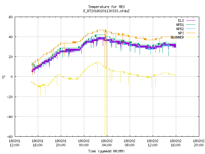Click x-axis tick label 180202 16:00
The image size is (205, 154).
point(176,143)
